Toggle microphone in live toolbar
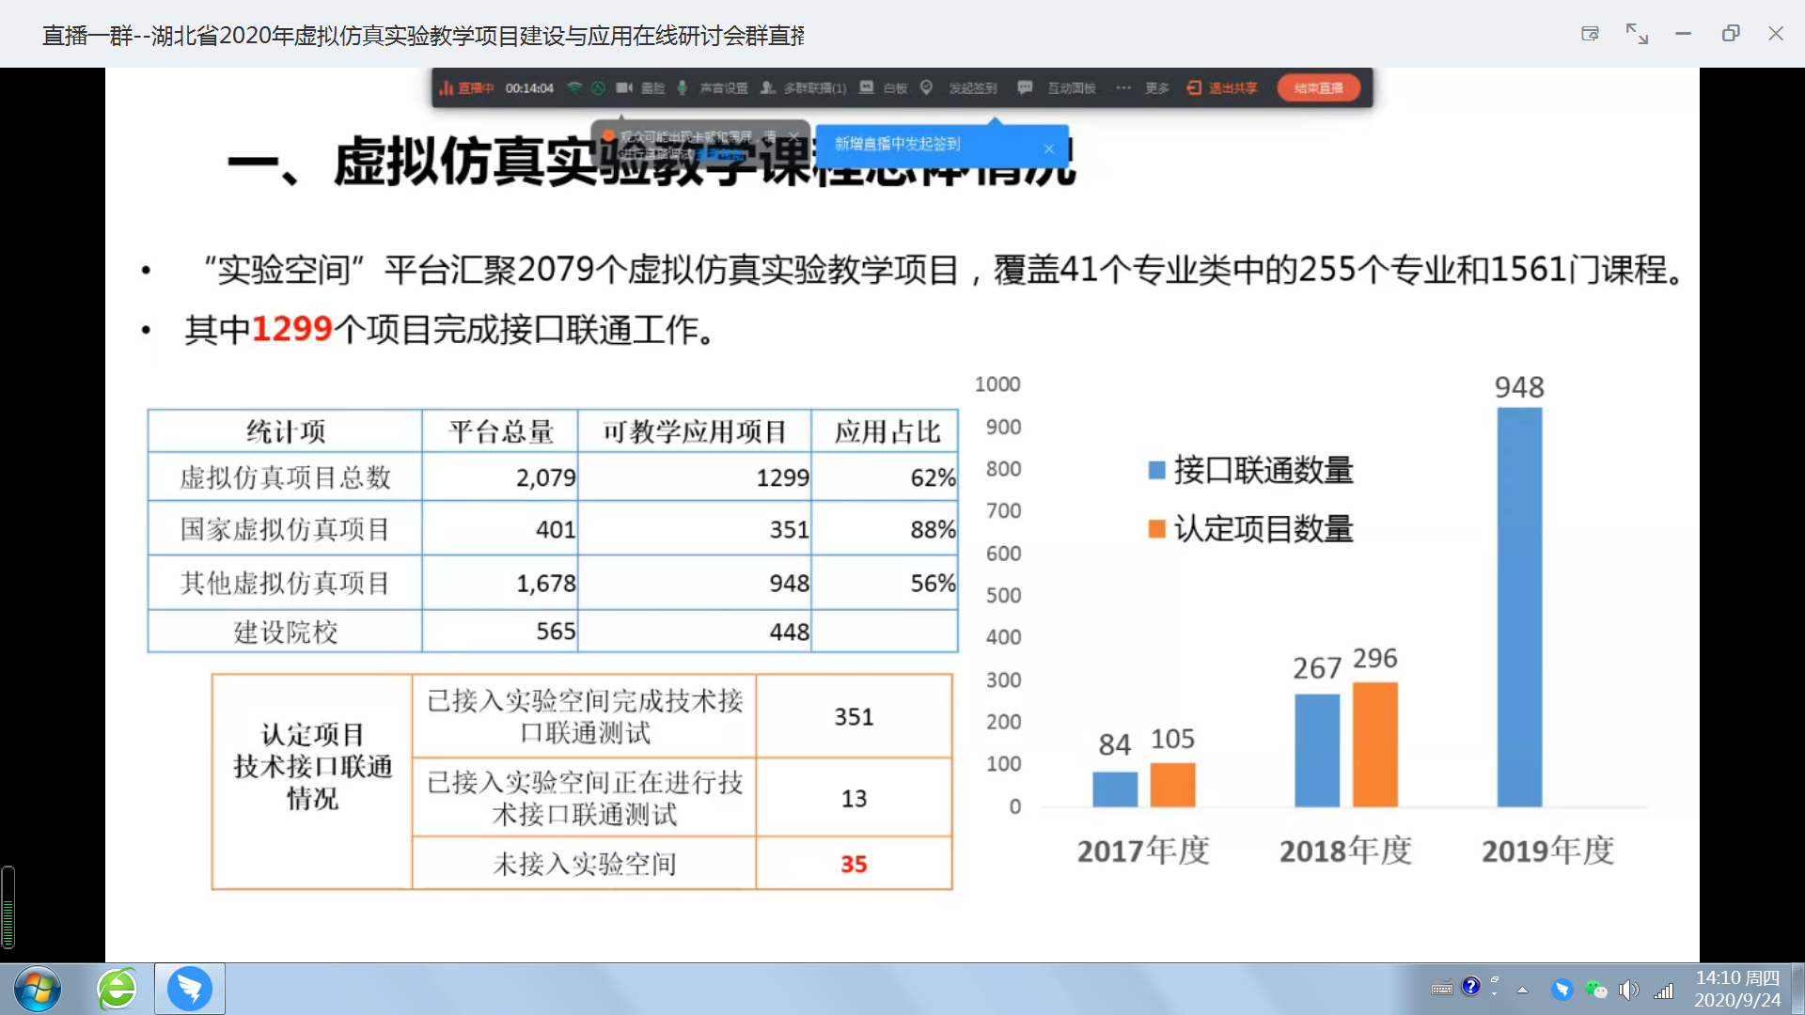1805x1015 pixels. tap(683, 87)
